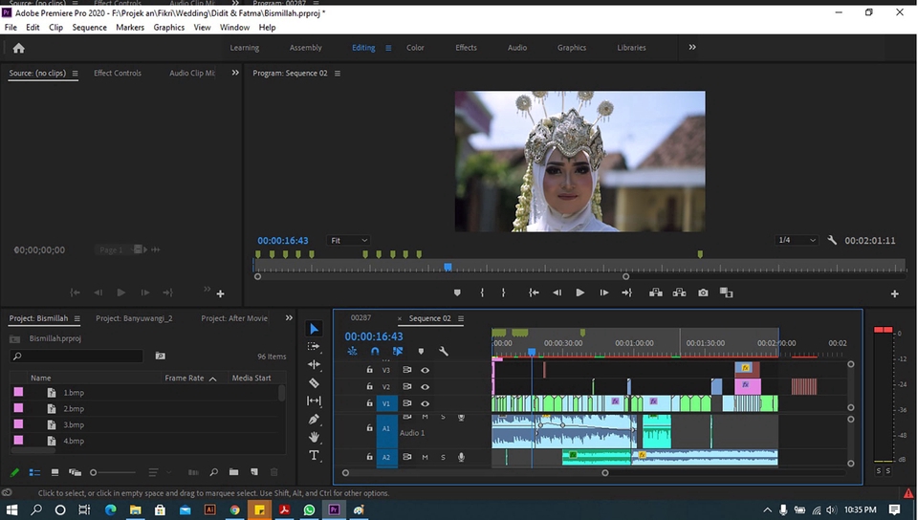Open the Graphics menu in menu bar

(x=168, y=28)
